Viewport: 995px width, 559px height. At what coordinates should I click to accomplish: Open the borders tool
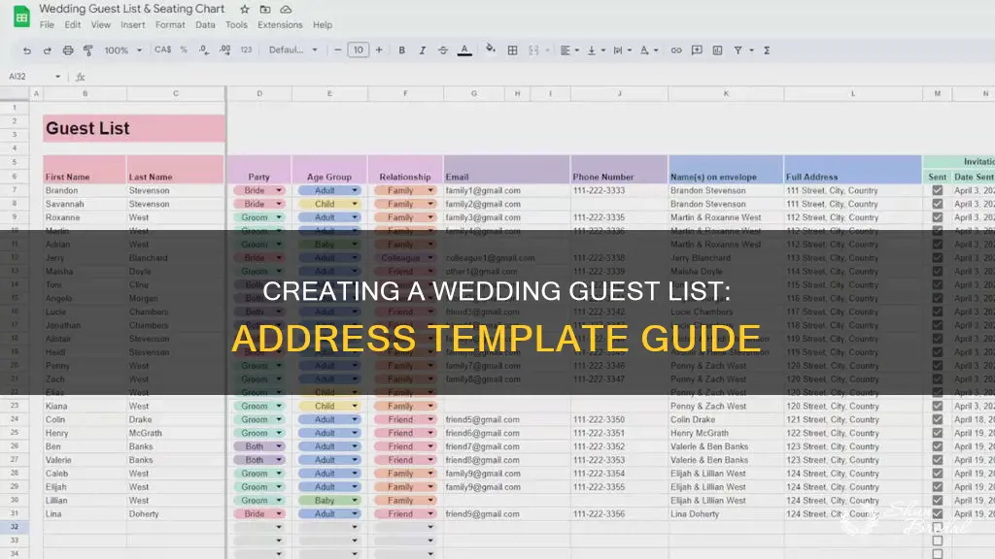pyautogui.click(x=512, y=50)
